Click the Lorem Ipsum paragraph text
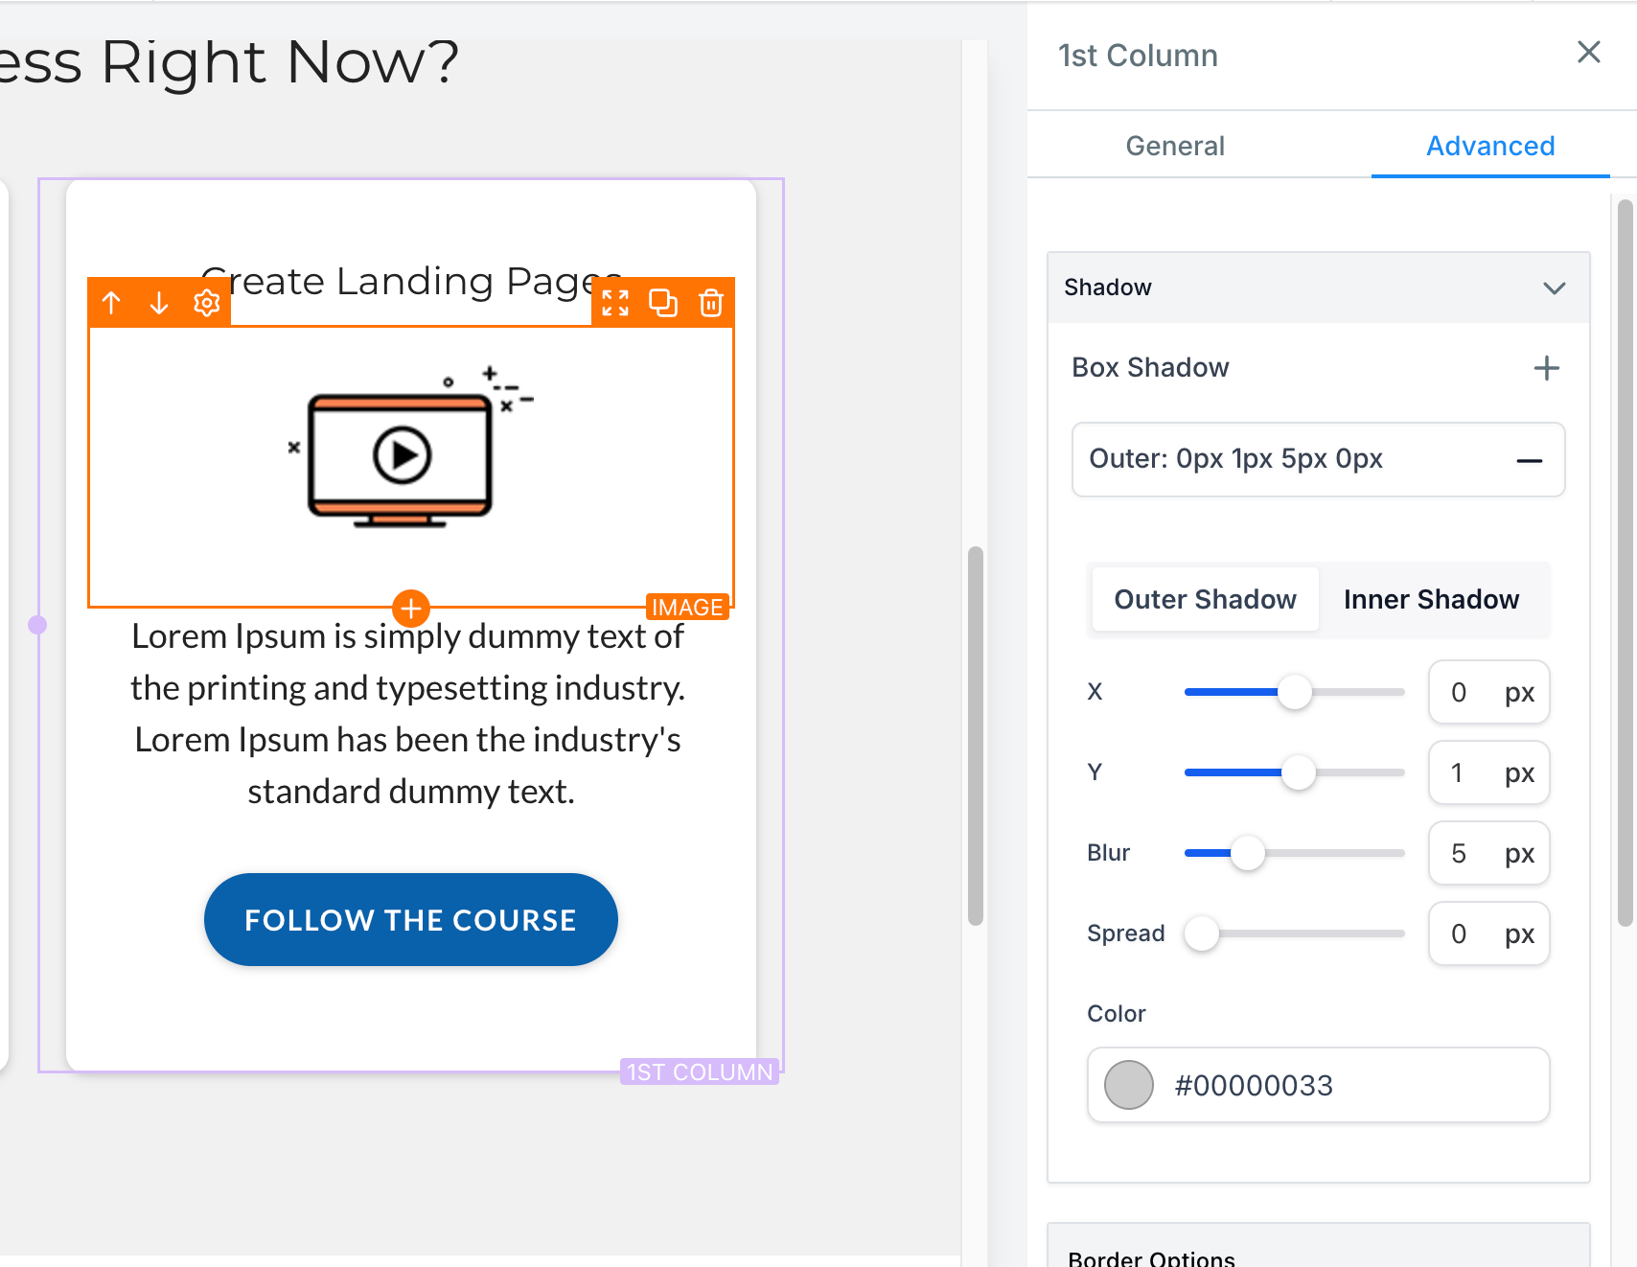 tap(408, 714)
